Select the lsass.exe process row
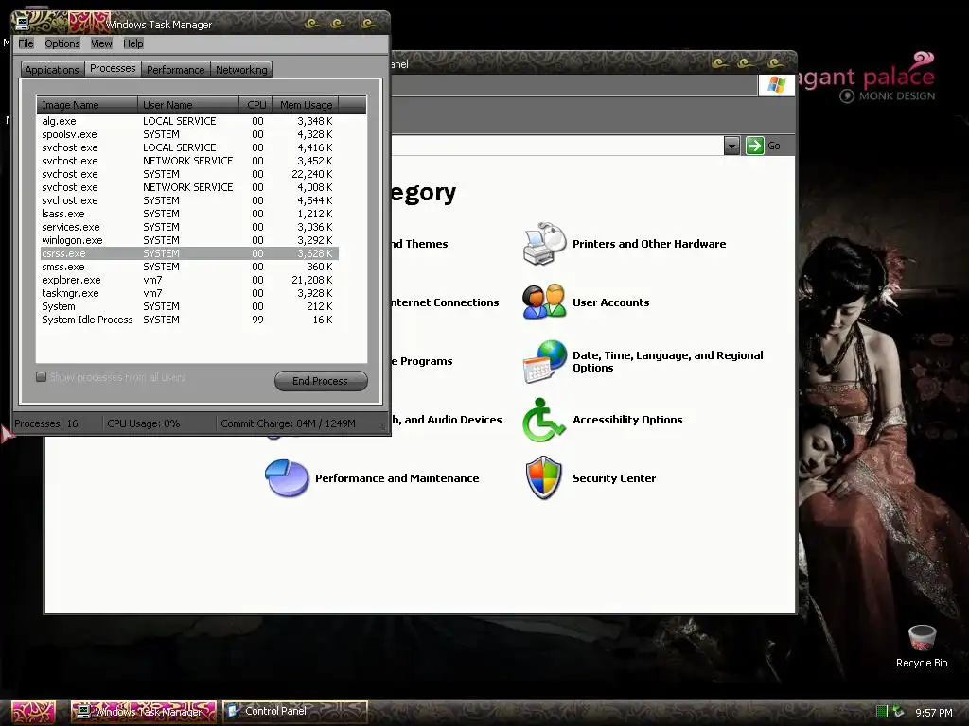Screen dimensions: 969x726 coord(188,214)
